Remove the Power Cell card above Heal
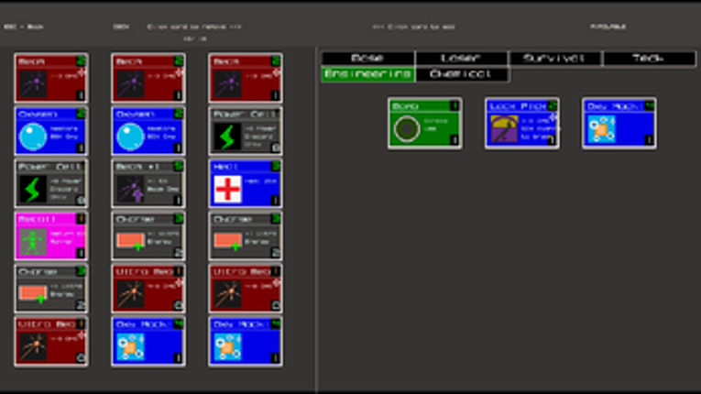This screenshot has height=394, width=701. pyautogui.click(x=245, y=131)
